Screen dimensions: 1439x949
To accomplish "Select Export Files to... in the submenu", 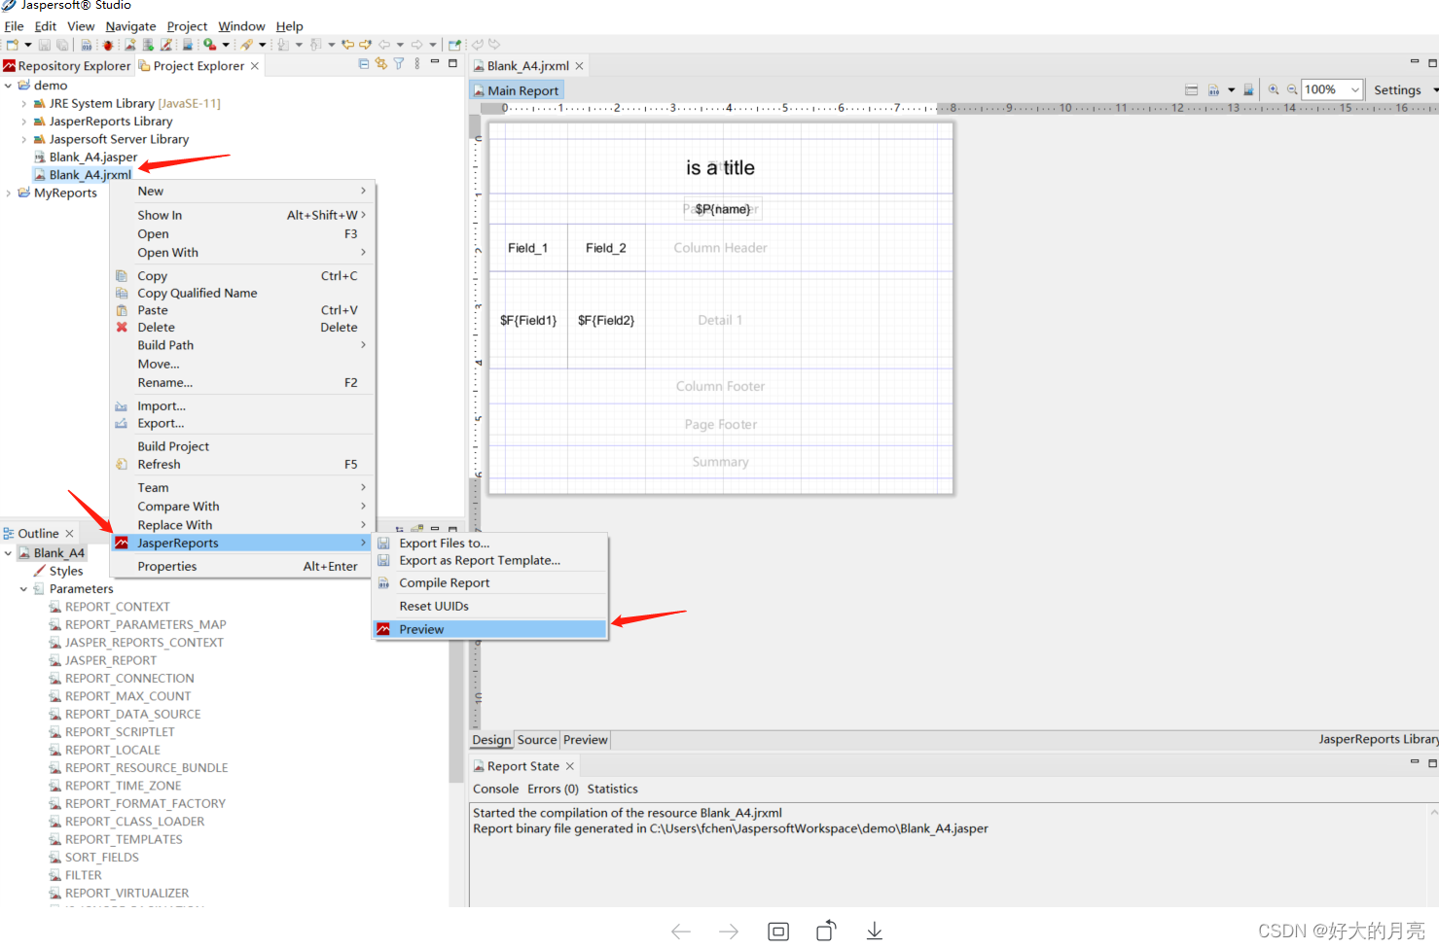I will [489, 543].
